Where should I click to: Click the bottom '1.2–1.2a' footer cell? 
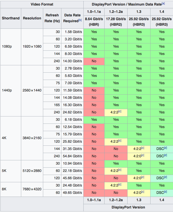(x=116, y=200)
